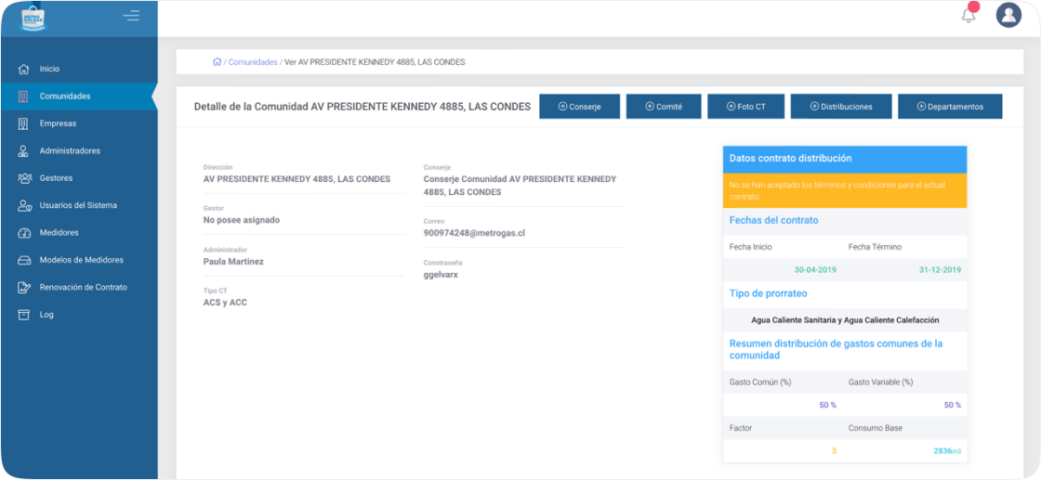Click the Conserje Comunidad name text
Screen dimensions: 1041x480
pyautogui.click(x=520, y=186)
